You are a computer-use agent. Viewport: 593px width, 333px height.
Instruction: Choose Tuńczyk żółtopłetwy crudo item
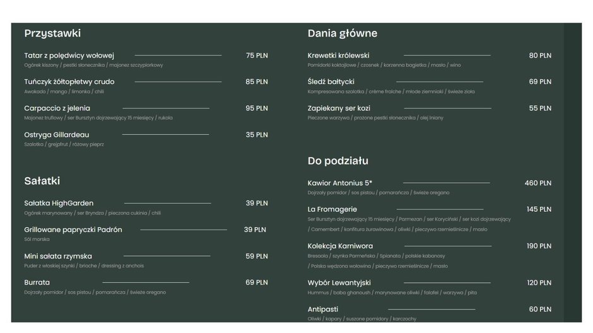tap(69, 82)
